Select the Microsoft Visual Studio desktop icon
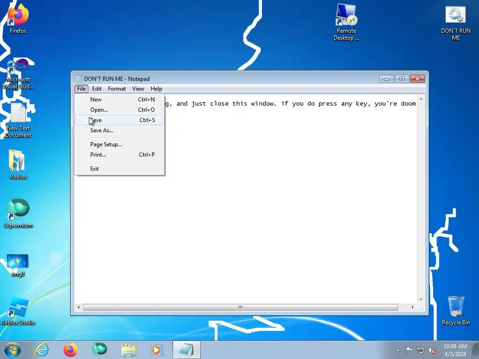The image size is (479, 359). pos(18,74)
